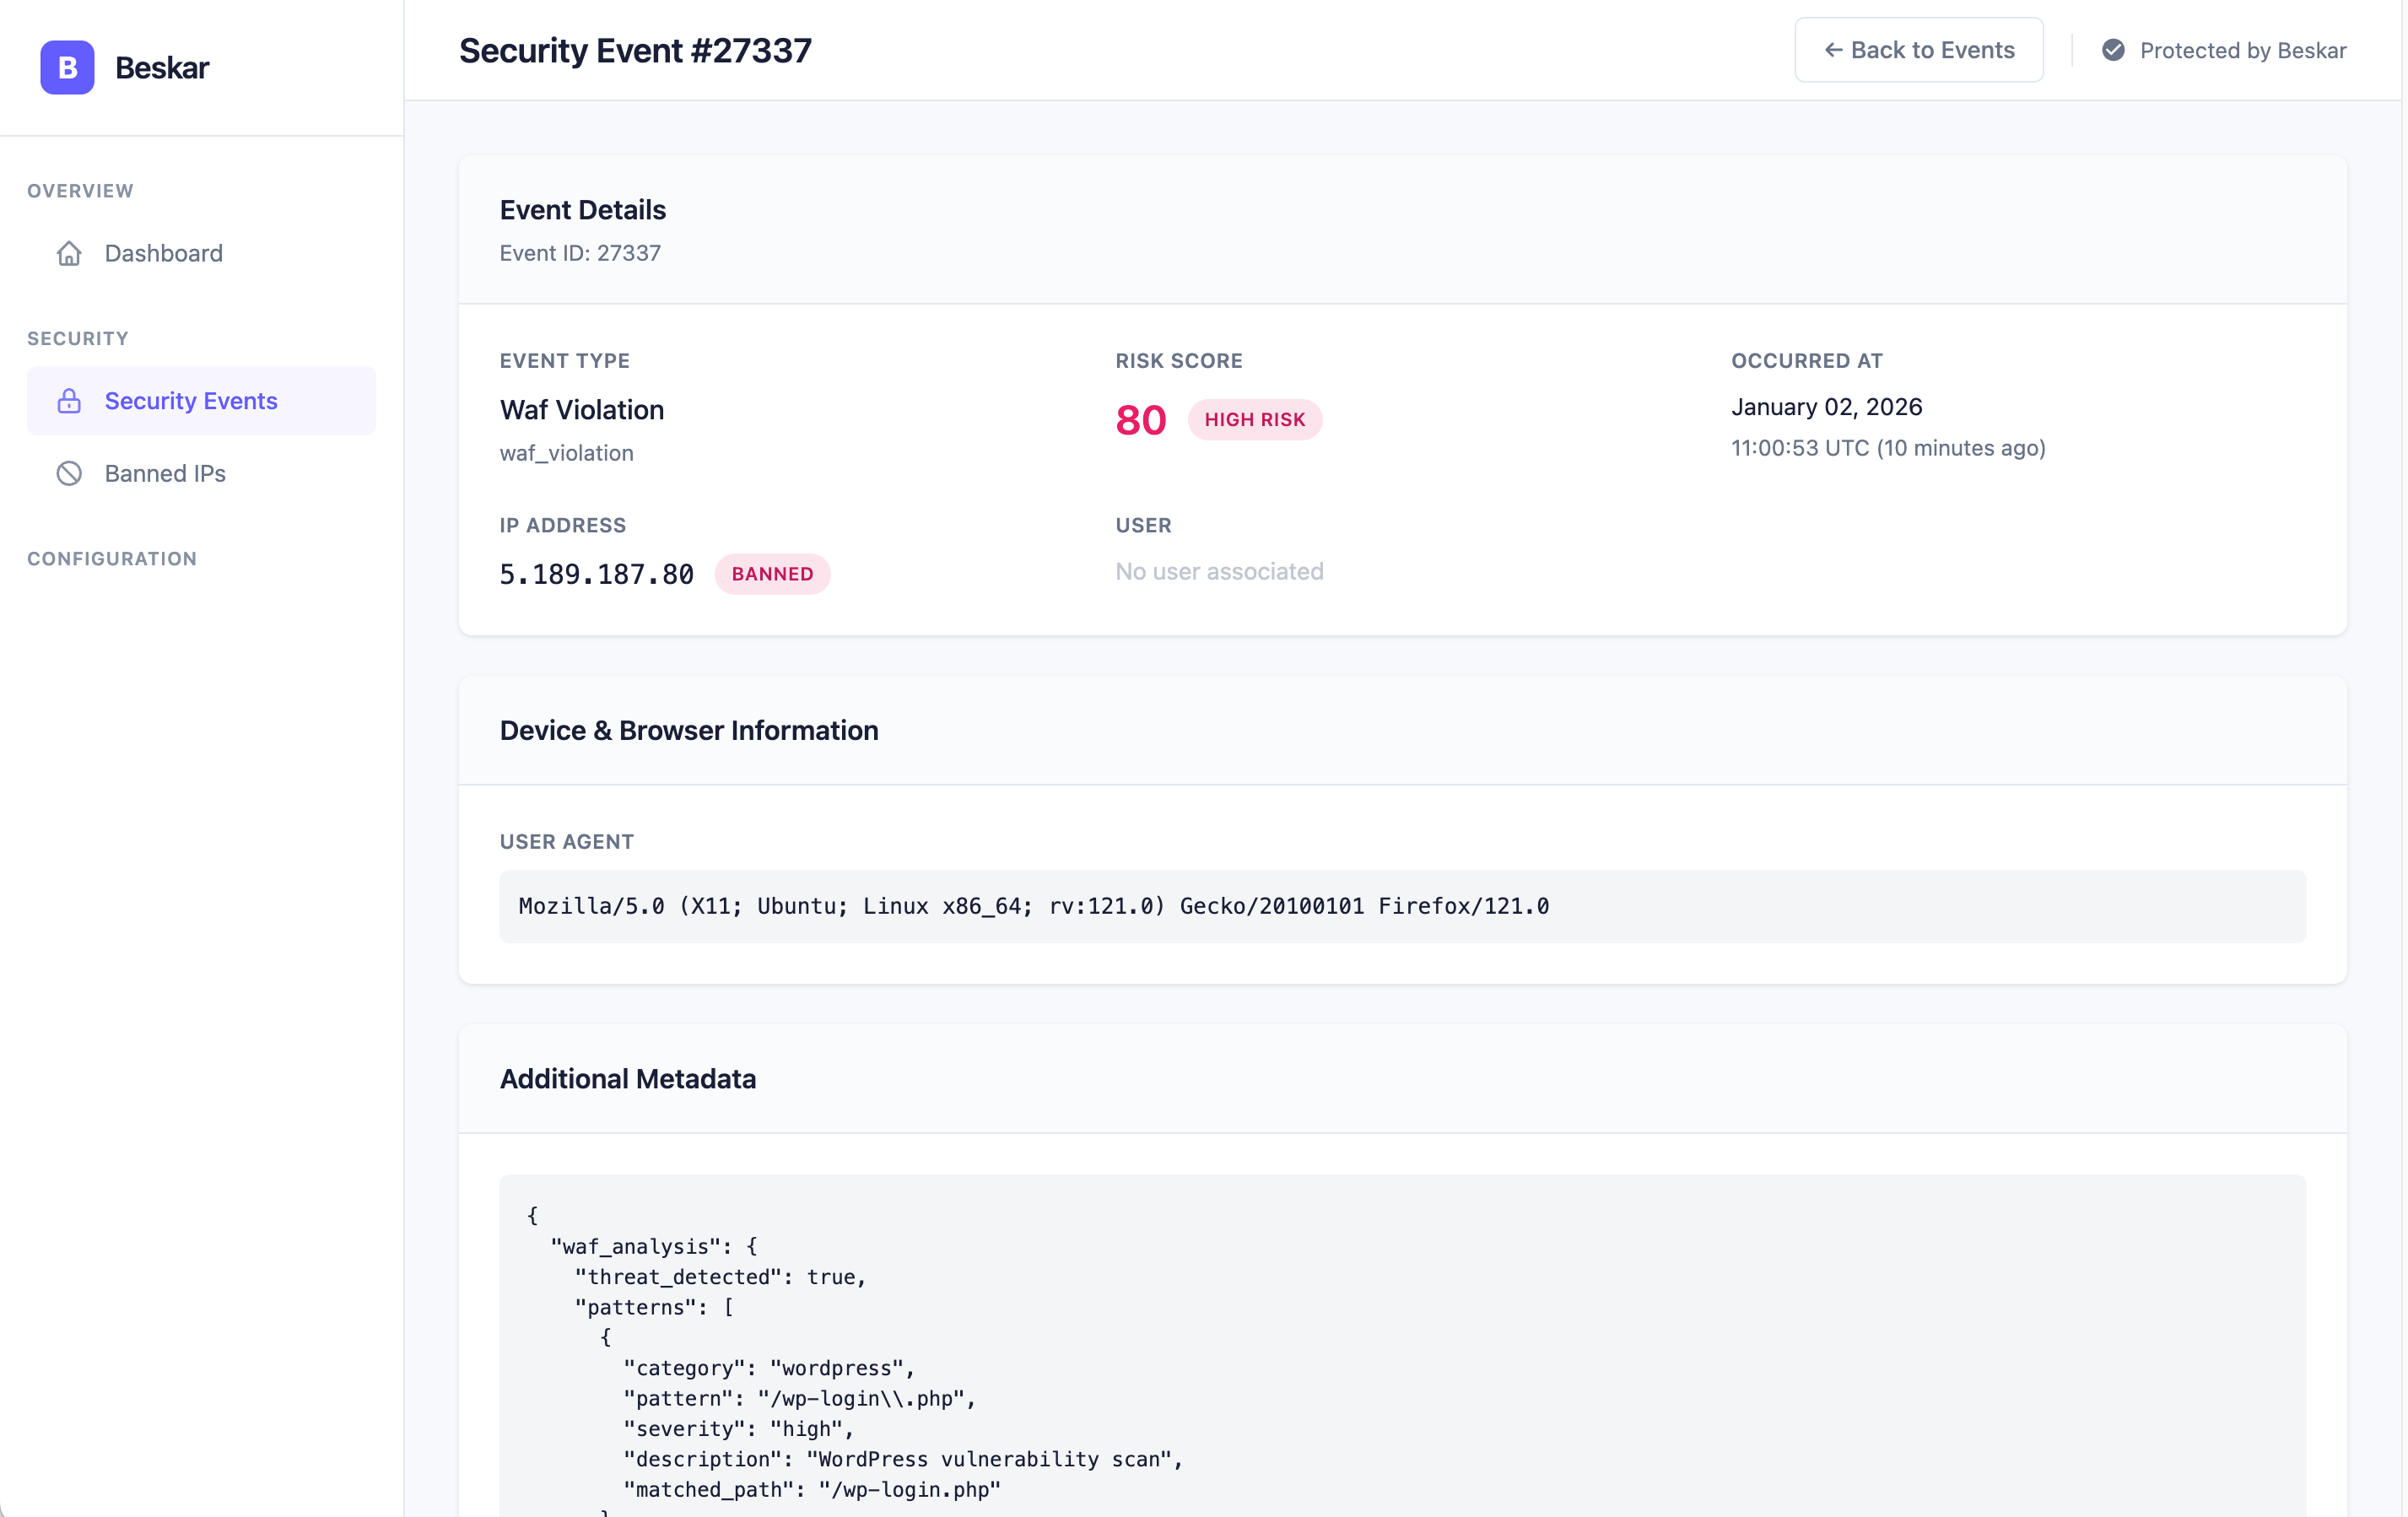Open the Dashboard page
Image resolution: width=2408 pixels, height=1517 pixels.
click(x=163, y=253)
